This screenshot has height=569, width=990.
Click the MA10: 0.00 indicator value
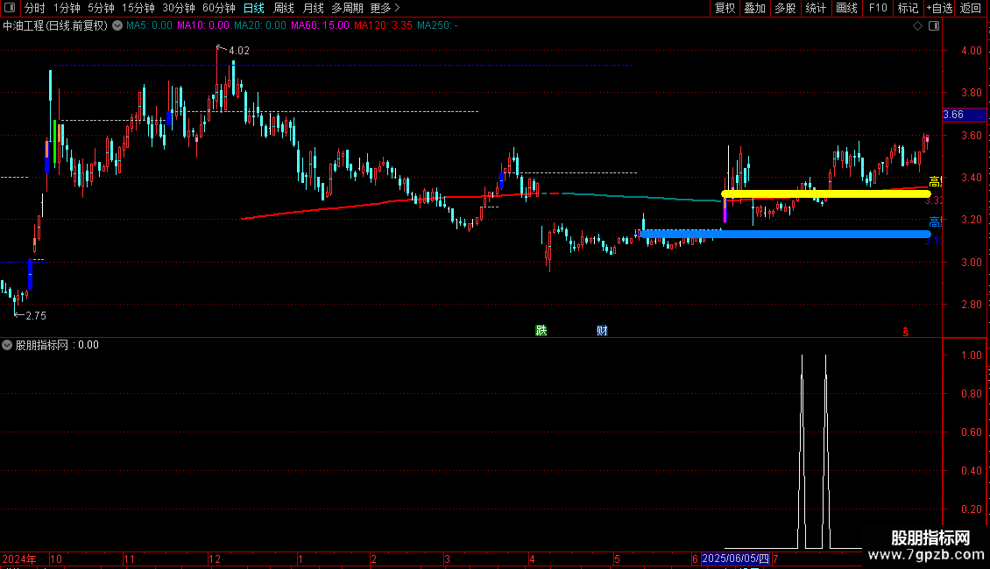(x=202, y=25)
